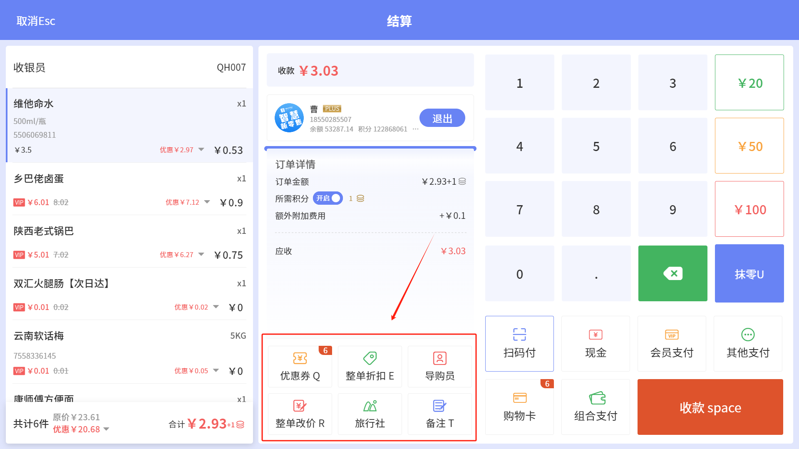The width and height of the screenshot is (799, 449).
Task: Tap keypad digit 4
Action: point(519,146)
